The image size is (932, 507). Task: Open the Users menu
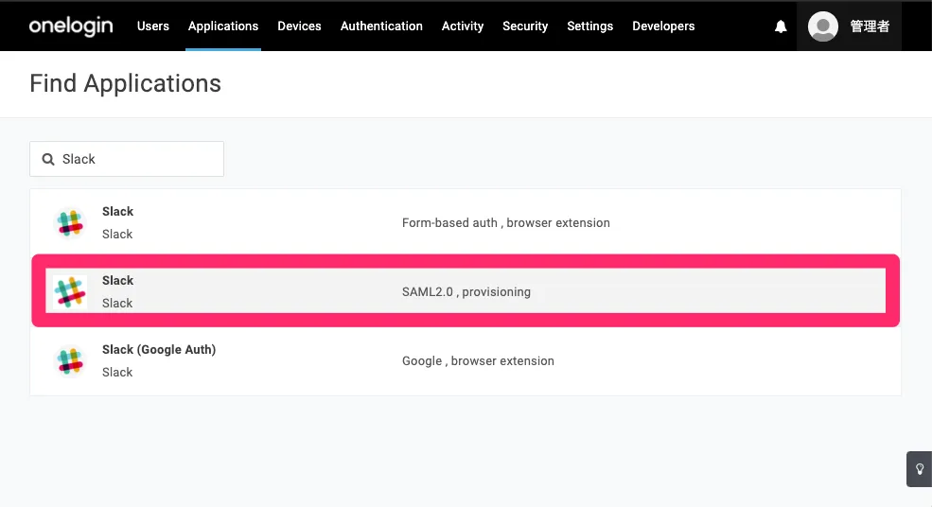[153, 26]
